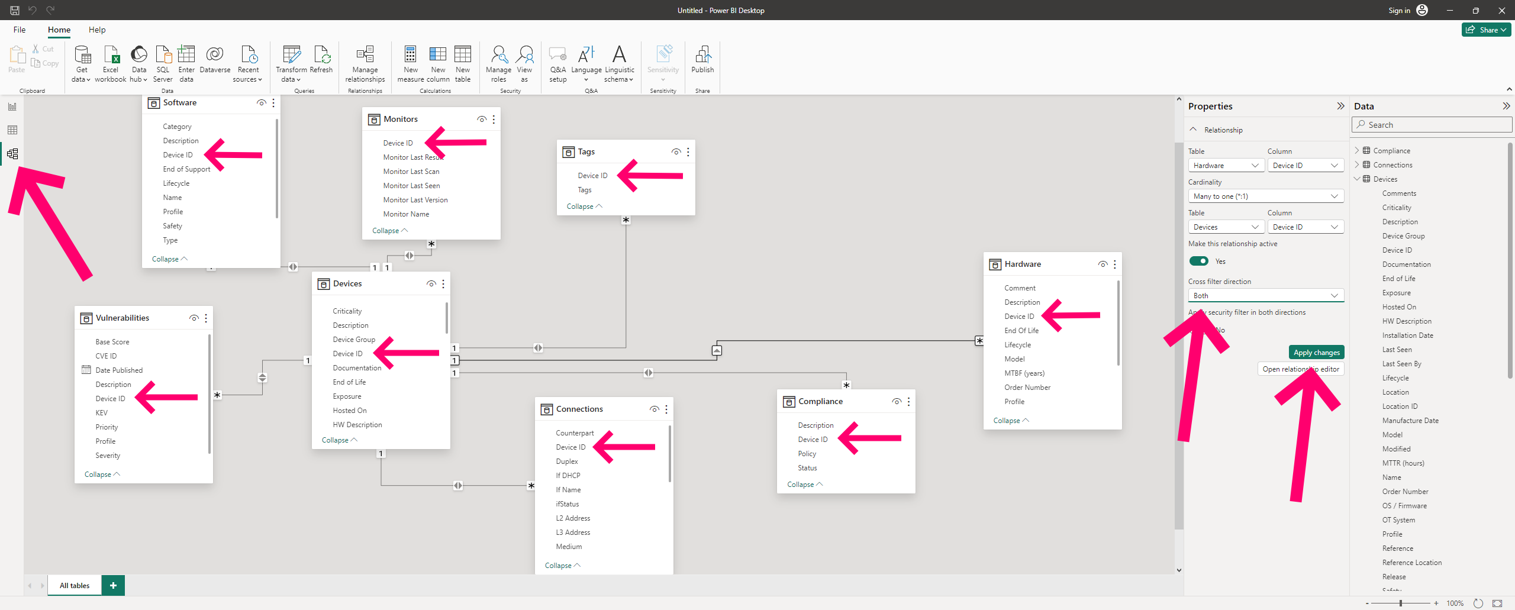Open the Hardware table dropdown

[1226, 166]
